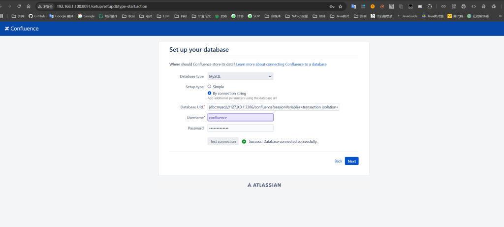Expand the 笔试 bookmark folder
Screen dimensions: 504x227
pyautogui.click(x=146, y=16)
